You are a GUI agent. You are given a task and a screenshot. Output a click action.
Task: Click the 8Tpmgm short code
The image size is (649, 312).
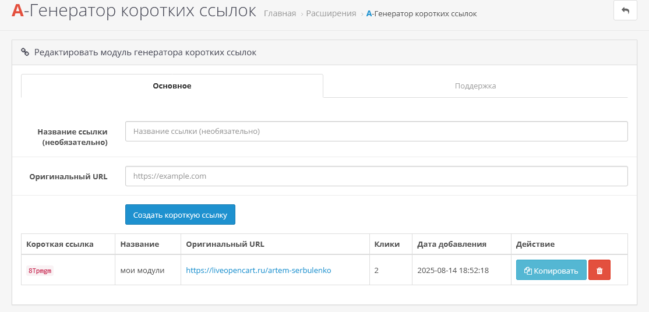click(40, 271)
